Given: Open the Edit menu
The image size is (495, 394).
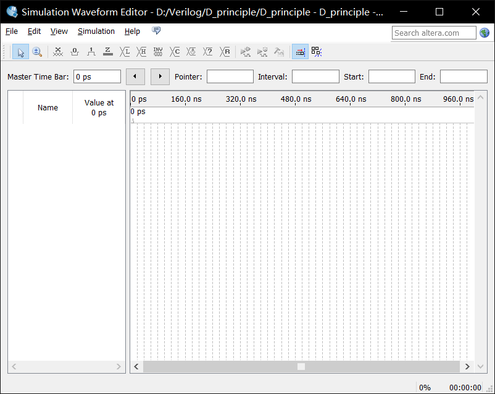Looking at the screenshot, I should tap(34, 31).
